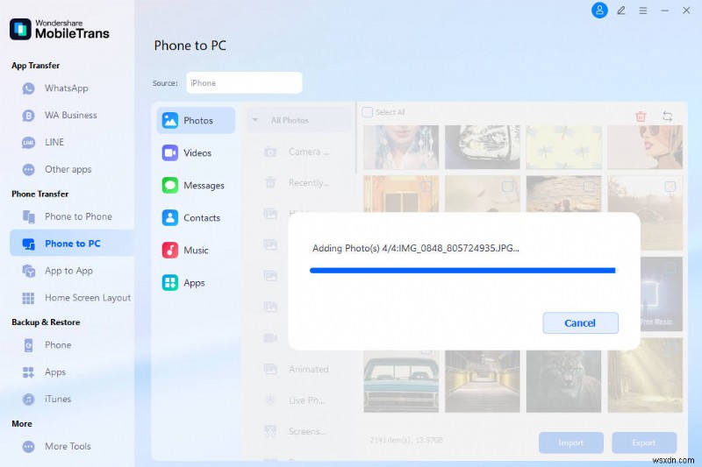The width and height of the screenshot is (702, 467).
Task: Click the feedback pencil icon
Action: coord(621,11)
